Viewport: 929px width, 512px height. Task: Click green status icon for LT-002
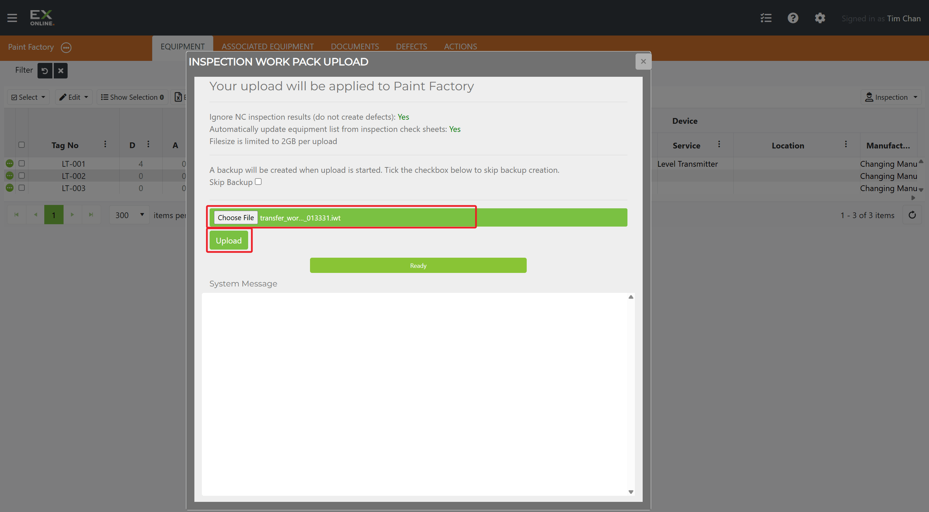(10, 176)
